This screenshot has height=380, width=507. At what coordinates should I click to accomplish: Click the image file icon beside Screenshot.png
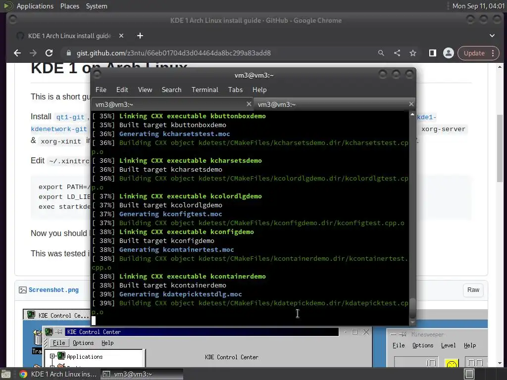point(23,290)
